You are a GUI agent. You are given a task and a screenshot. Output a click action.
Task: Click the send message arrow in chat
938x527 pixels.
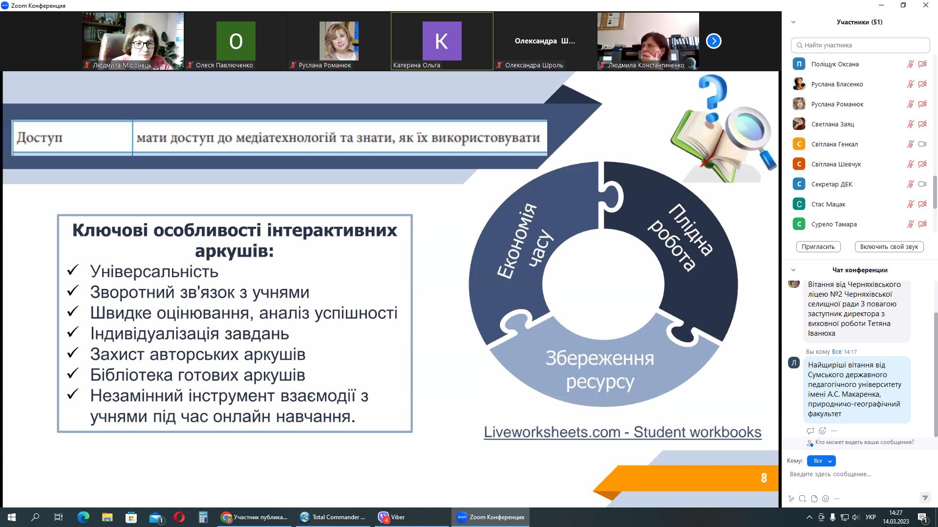point(924,498)
